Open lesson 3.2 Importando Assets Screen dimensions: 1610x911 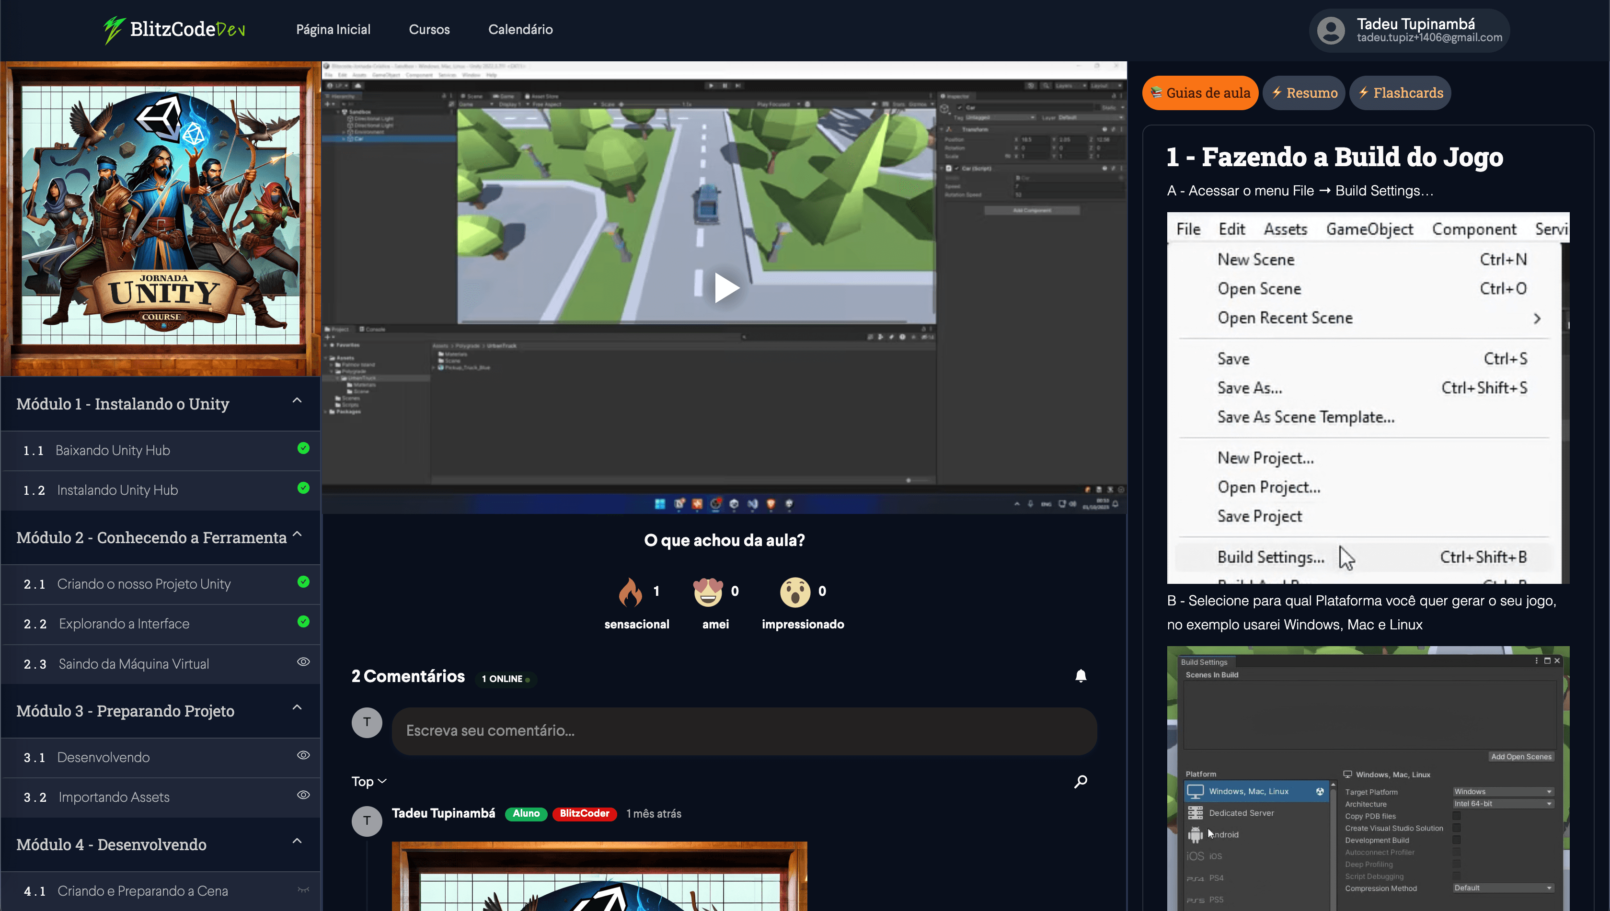160,798
